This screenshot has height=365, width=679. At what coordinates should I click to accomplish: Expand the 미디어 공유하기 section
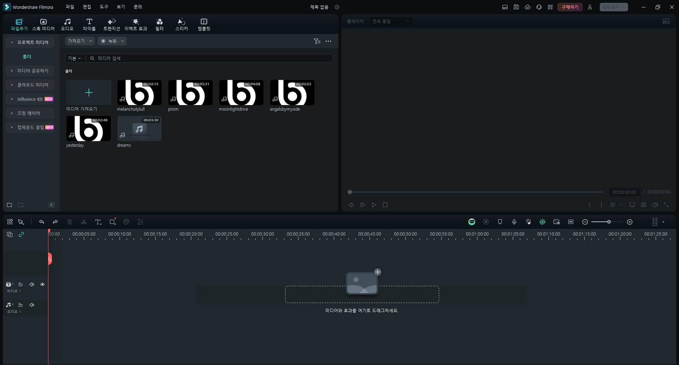(30, 71)
